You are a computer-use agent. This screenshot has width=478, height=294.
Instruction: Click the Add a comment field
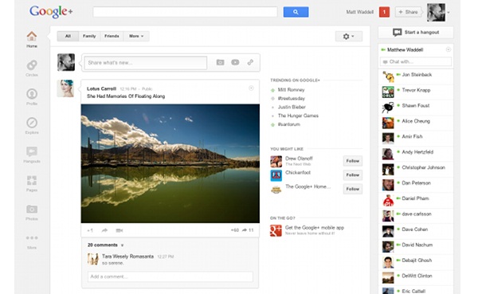pos(170,276)
